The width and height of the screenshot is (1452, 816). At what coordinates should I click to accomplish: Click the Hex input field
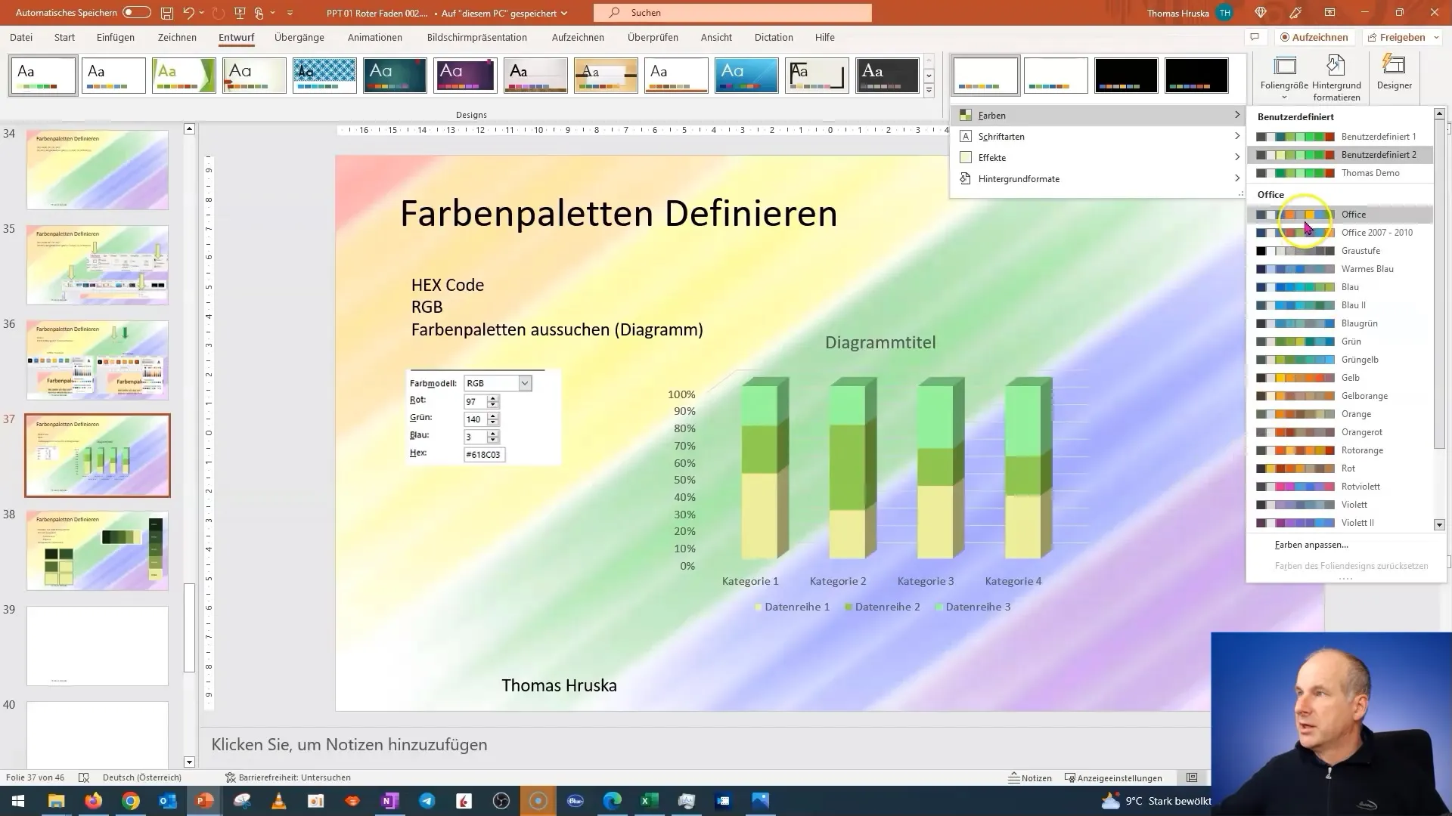pos(482,454)
